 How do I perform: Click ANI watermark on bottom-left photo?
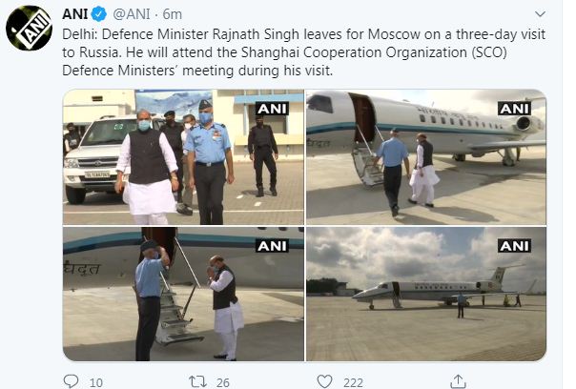click(x=272, y=246)
